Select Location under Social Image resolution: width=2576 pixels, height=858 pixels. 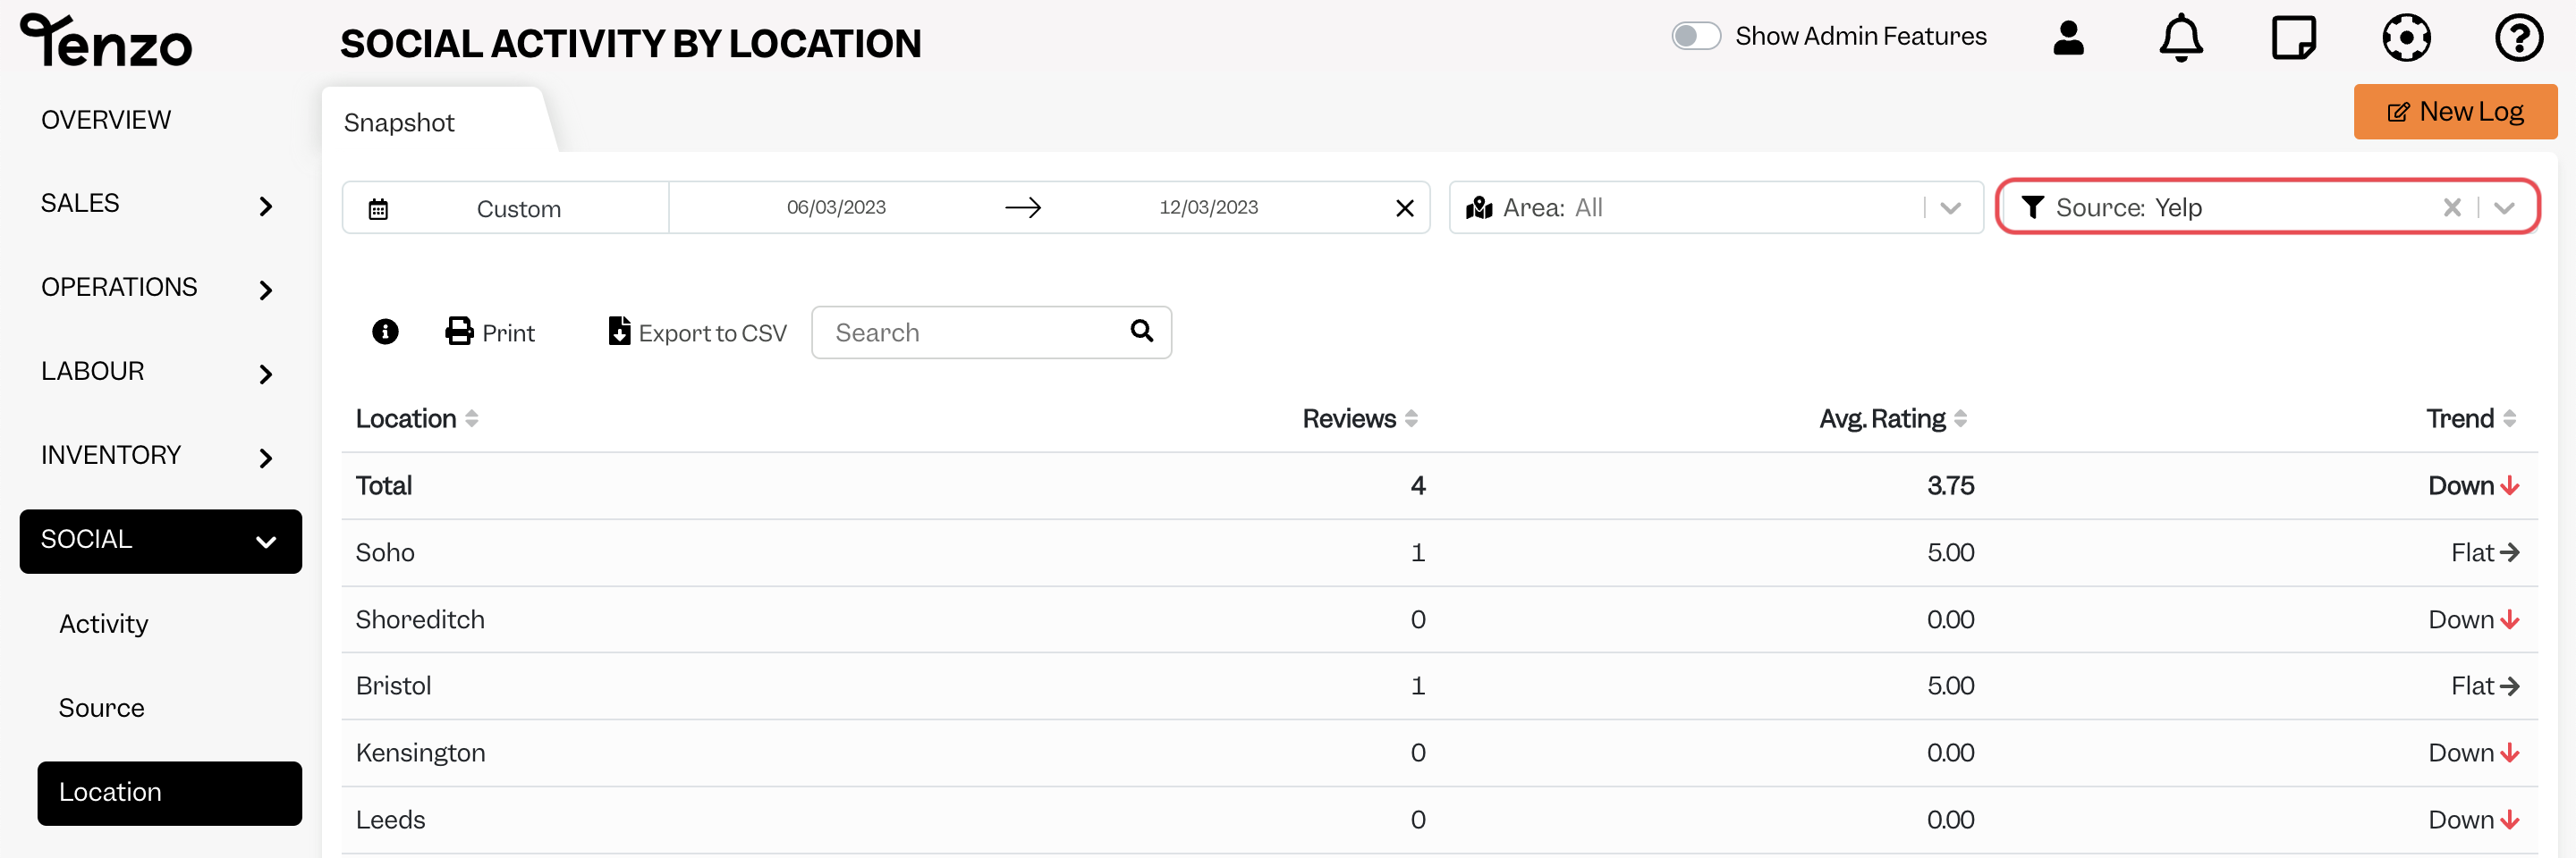(169, 793)
